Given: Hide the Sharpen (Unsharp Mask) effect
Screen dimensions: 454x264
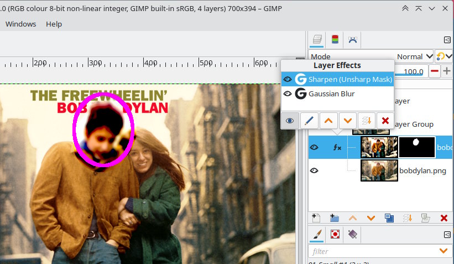Looking at the screenshot, I should point(287,80).
